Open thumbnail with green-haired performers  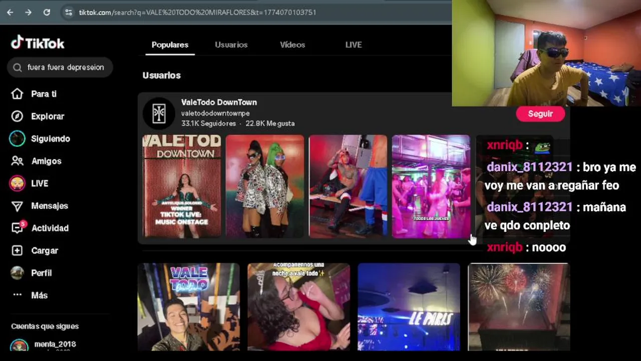click(265, 186)
